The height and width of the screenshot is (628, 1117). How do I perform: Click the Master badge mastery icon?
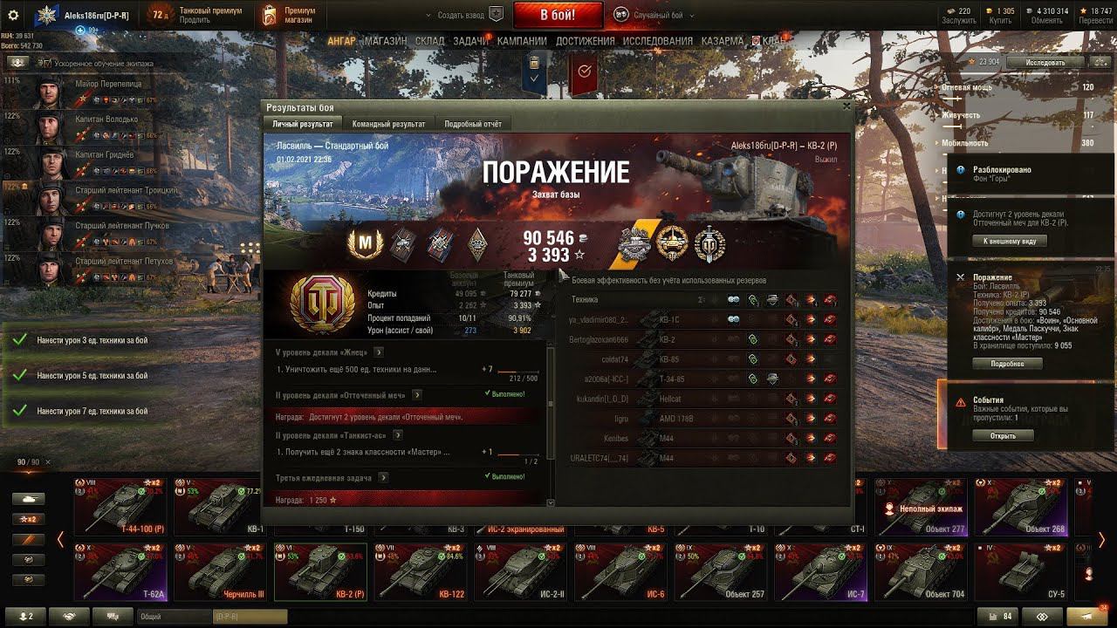tap(365, 244)
